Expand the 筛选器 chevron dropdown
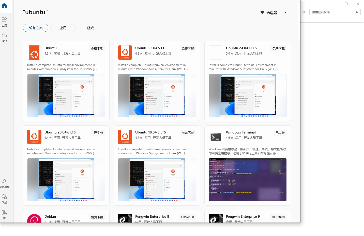 (x=286, y=13)
